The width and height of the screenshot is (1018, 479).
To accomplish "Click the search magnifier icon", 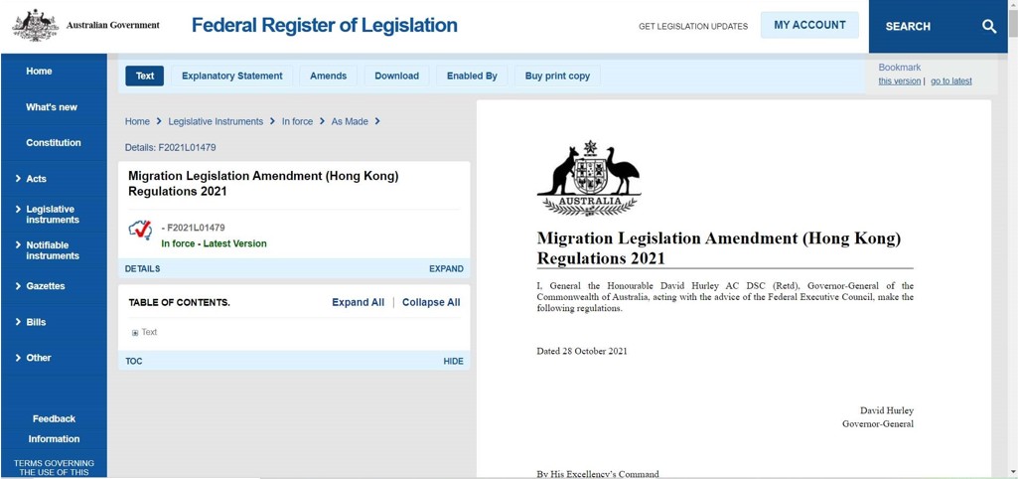I will click(988, 27).
